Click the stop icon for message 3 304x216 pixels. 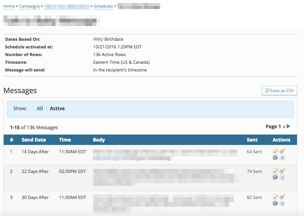(x=282, y=203)
